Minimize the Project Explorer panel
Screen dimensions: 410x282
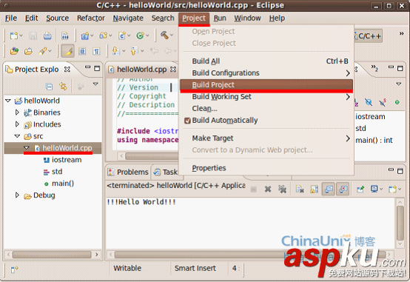pos(87,67)
